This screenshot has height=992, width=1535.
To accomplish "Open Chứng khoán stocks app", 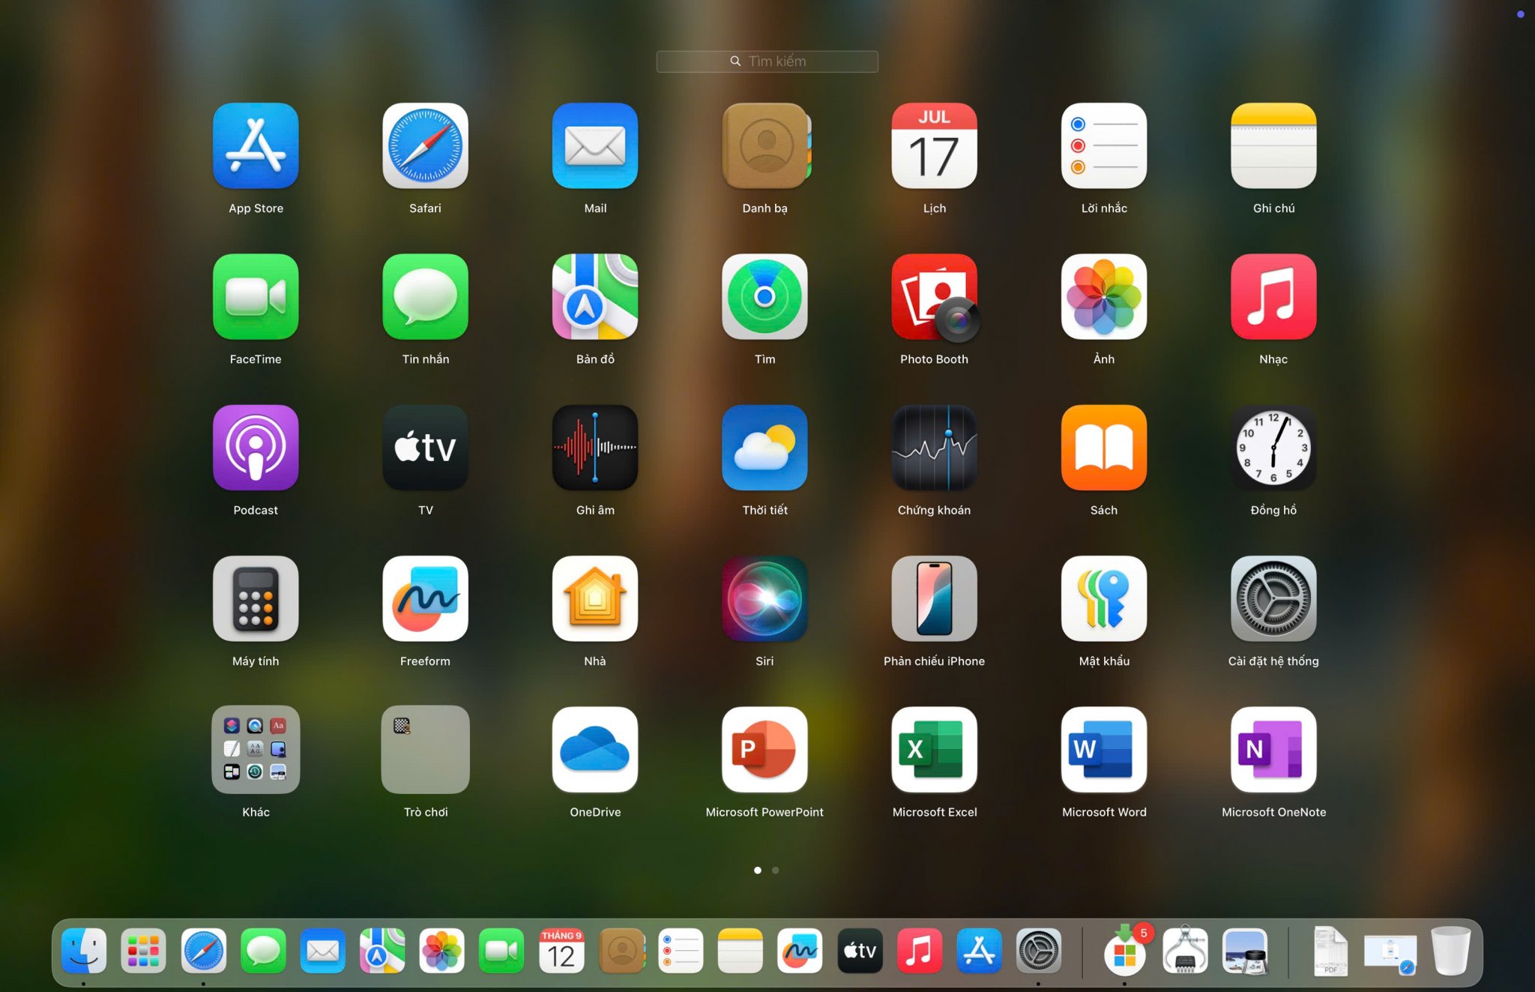I will coord(934,448).
